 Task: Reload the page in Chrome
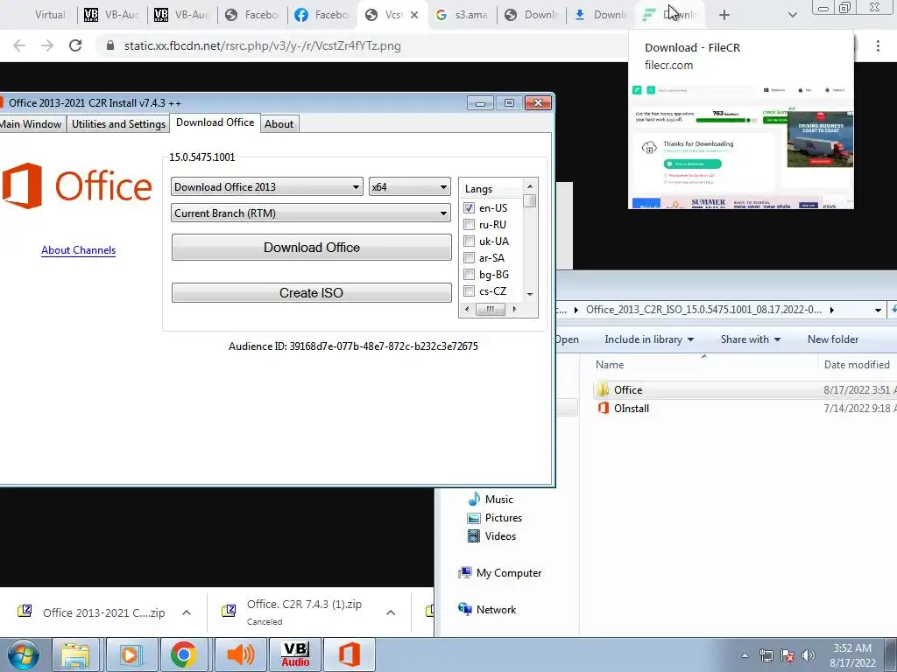pyautogui.click(x=75, y=45)
